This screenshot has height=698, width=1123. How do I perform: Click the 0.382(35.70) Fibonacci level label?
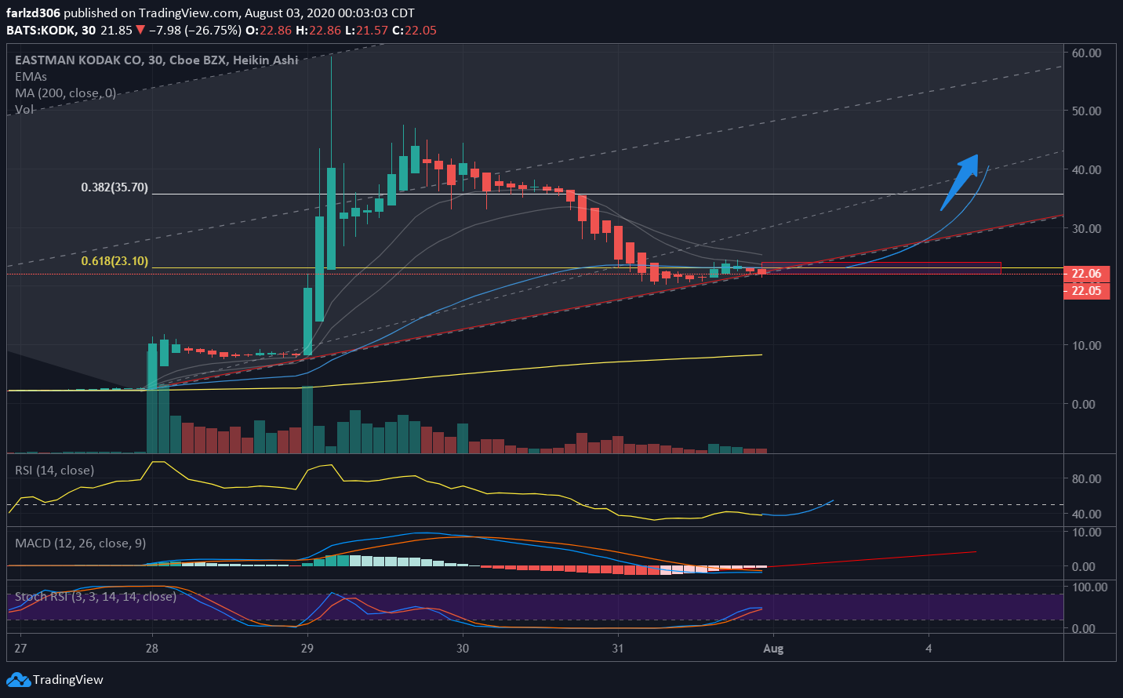(114, 187)
